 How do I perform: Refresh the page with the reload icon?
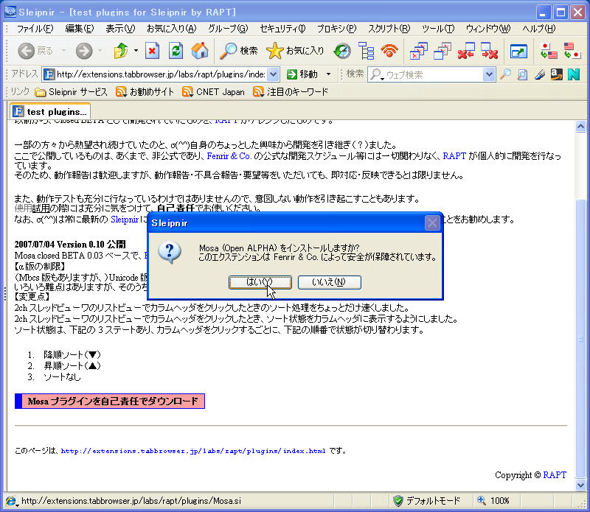[176, 51]
